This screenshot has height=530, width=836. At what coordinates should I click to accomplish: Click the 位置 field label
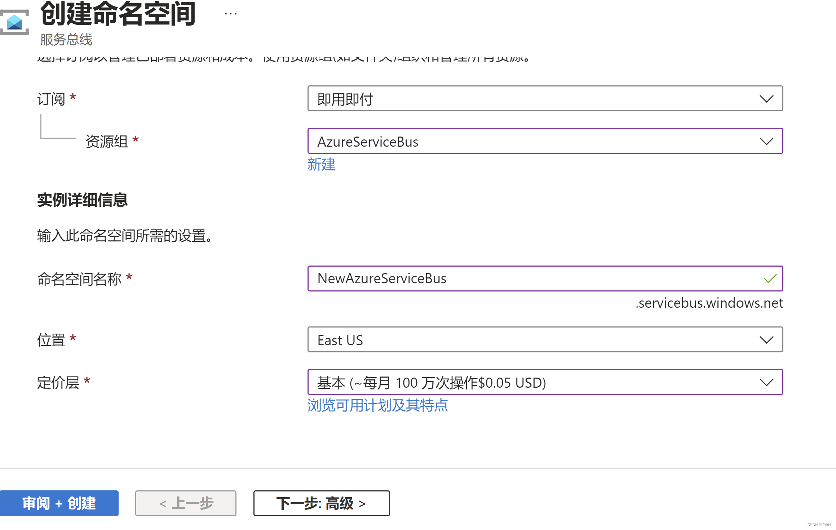pyautogui.click(x=51, y=340)
